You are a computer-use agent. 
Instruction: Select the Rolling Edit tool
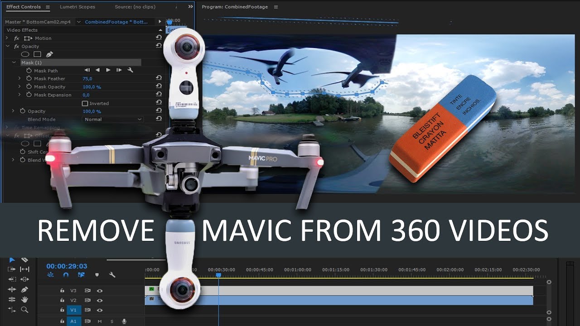pos(12,299)
